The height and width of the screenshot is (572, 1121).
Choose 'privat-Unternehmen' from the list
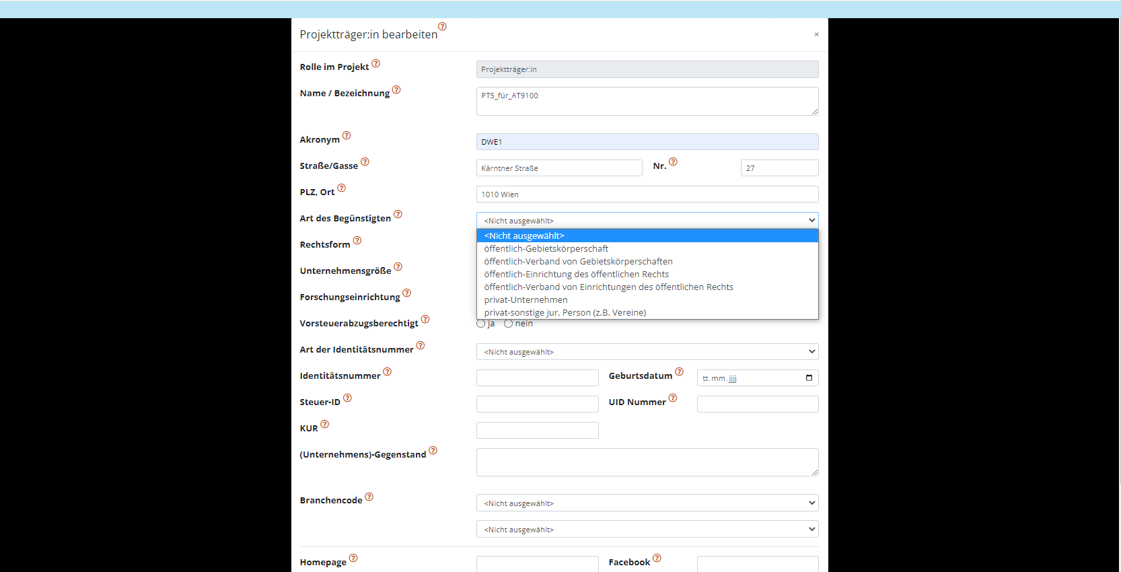526,300
